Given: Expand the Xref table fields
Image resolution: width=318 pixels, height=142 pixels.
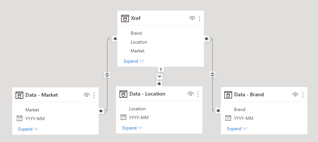Looking at the screenshot, I should [134, 61].
